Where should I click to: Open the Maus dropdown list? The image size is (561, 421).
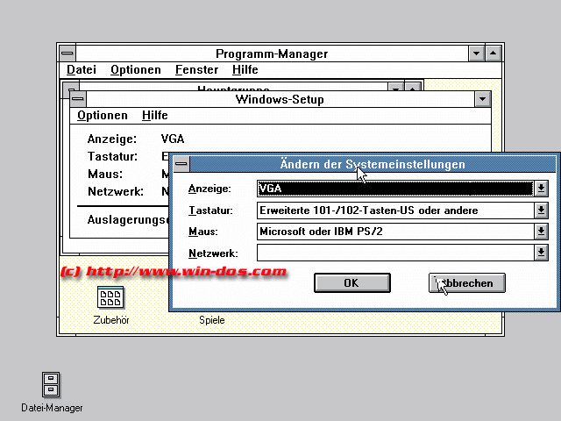tap(541, 232)
